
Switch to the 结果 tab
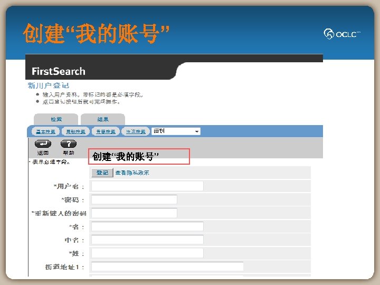(x=103, y=119)
